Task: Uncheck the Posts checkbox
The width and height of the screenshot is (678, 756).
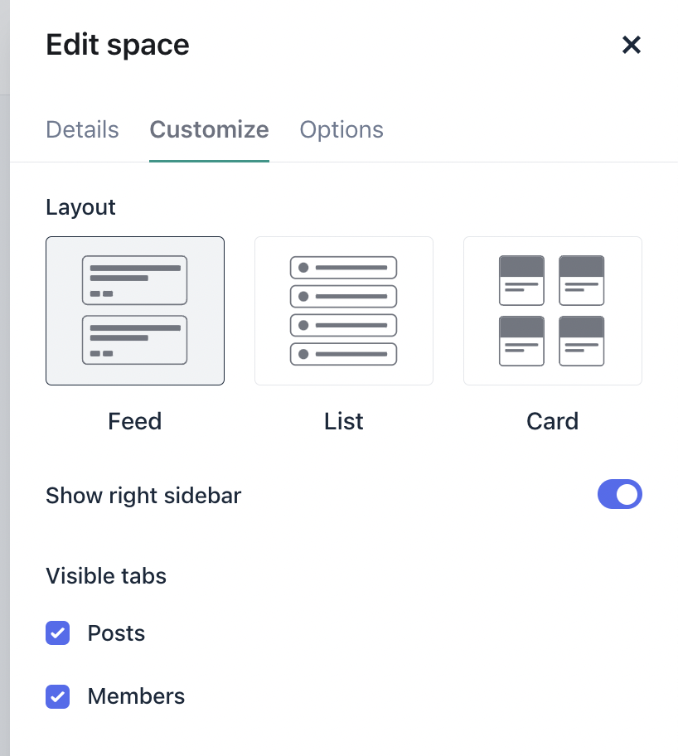Action: tap(58, 633)
